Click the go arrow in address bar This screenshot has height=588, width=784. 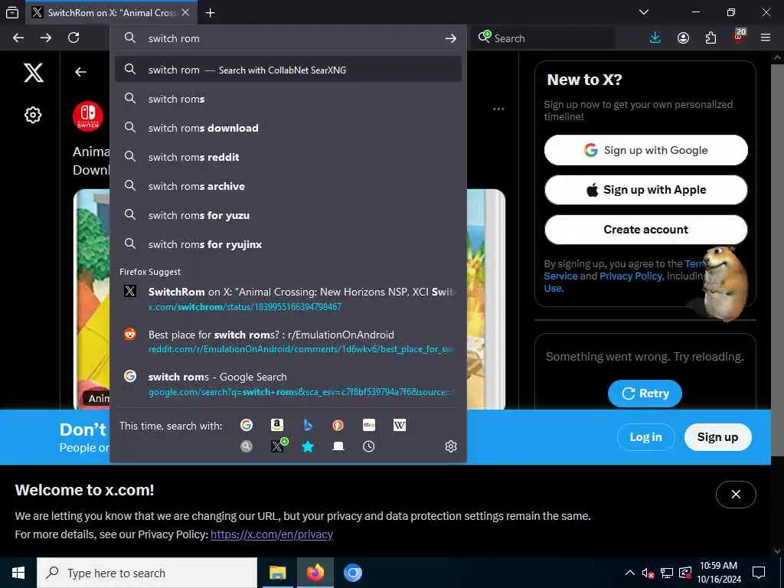(450, 38)
